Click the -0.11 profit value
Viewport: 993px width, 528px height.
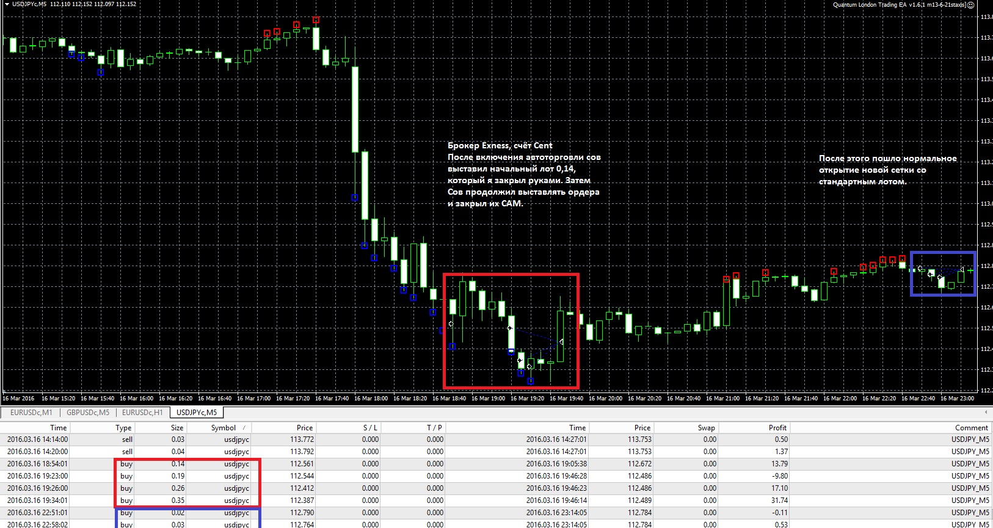780,513
